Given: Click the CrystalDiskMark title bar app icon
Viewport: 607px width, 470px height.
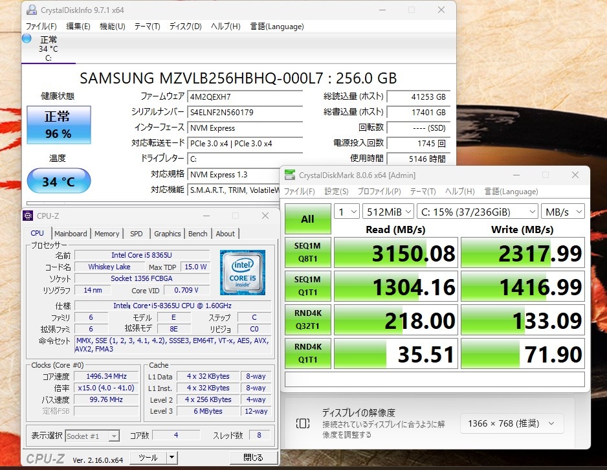Looking at the screenshot, I should tap(289, 175).
